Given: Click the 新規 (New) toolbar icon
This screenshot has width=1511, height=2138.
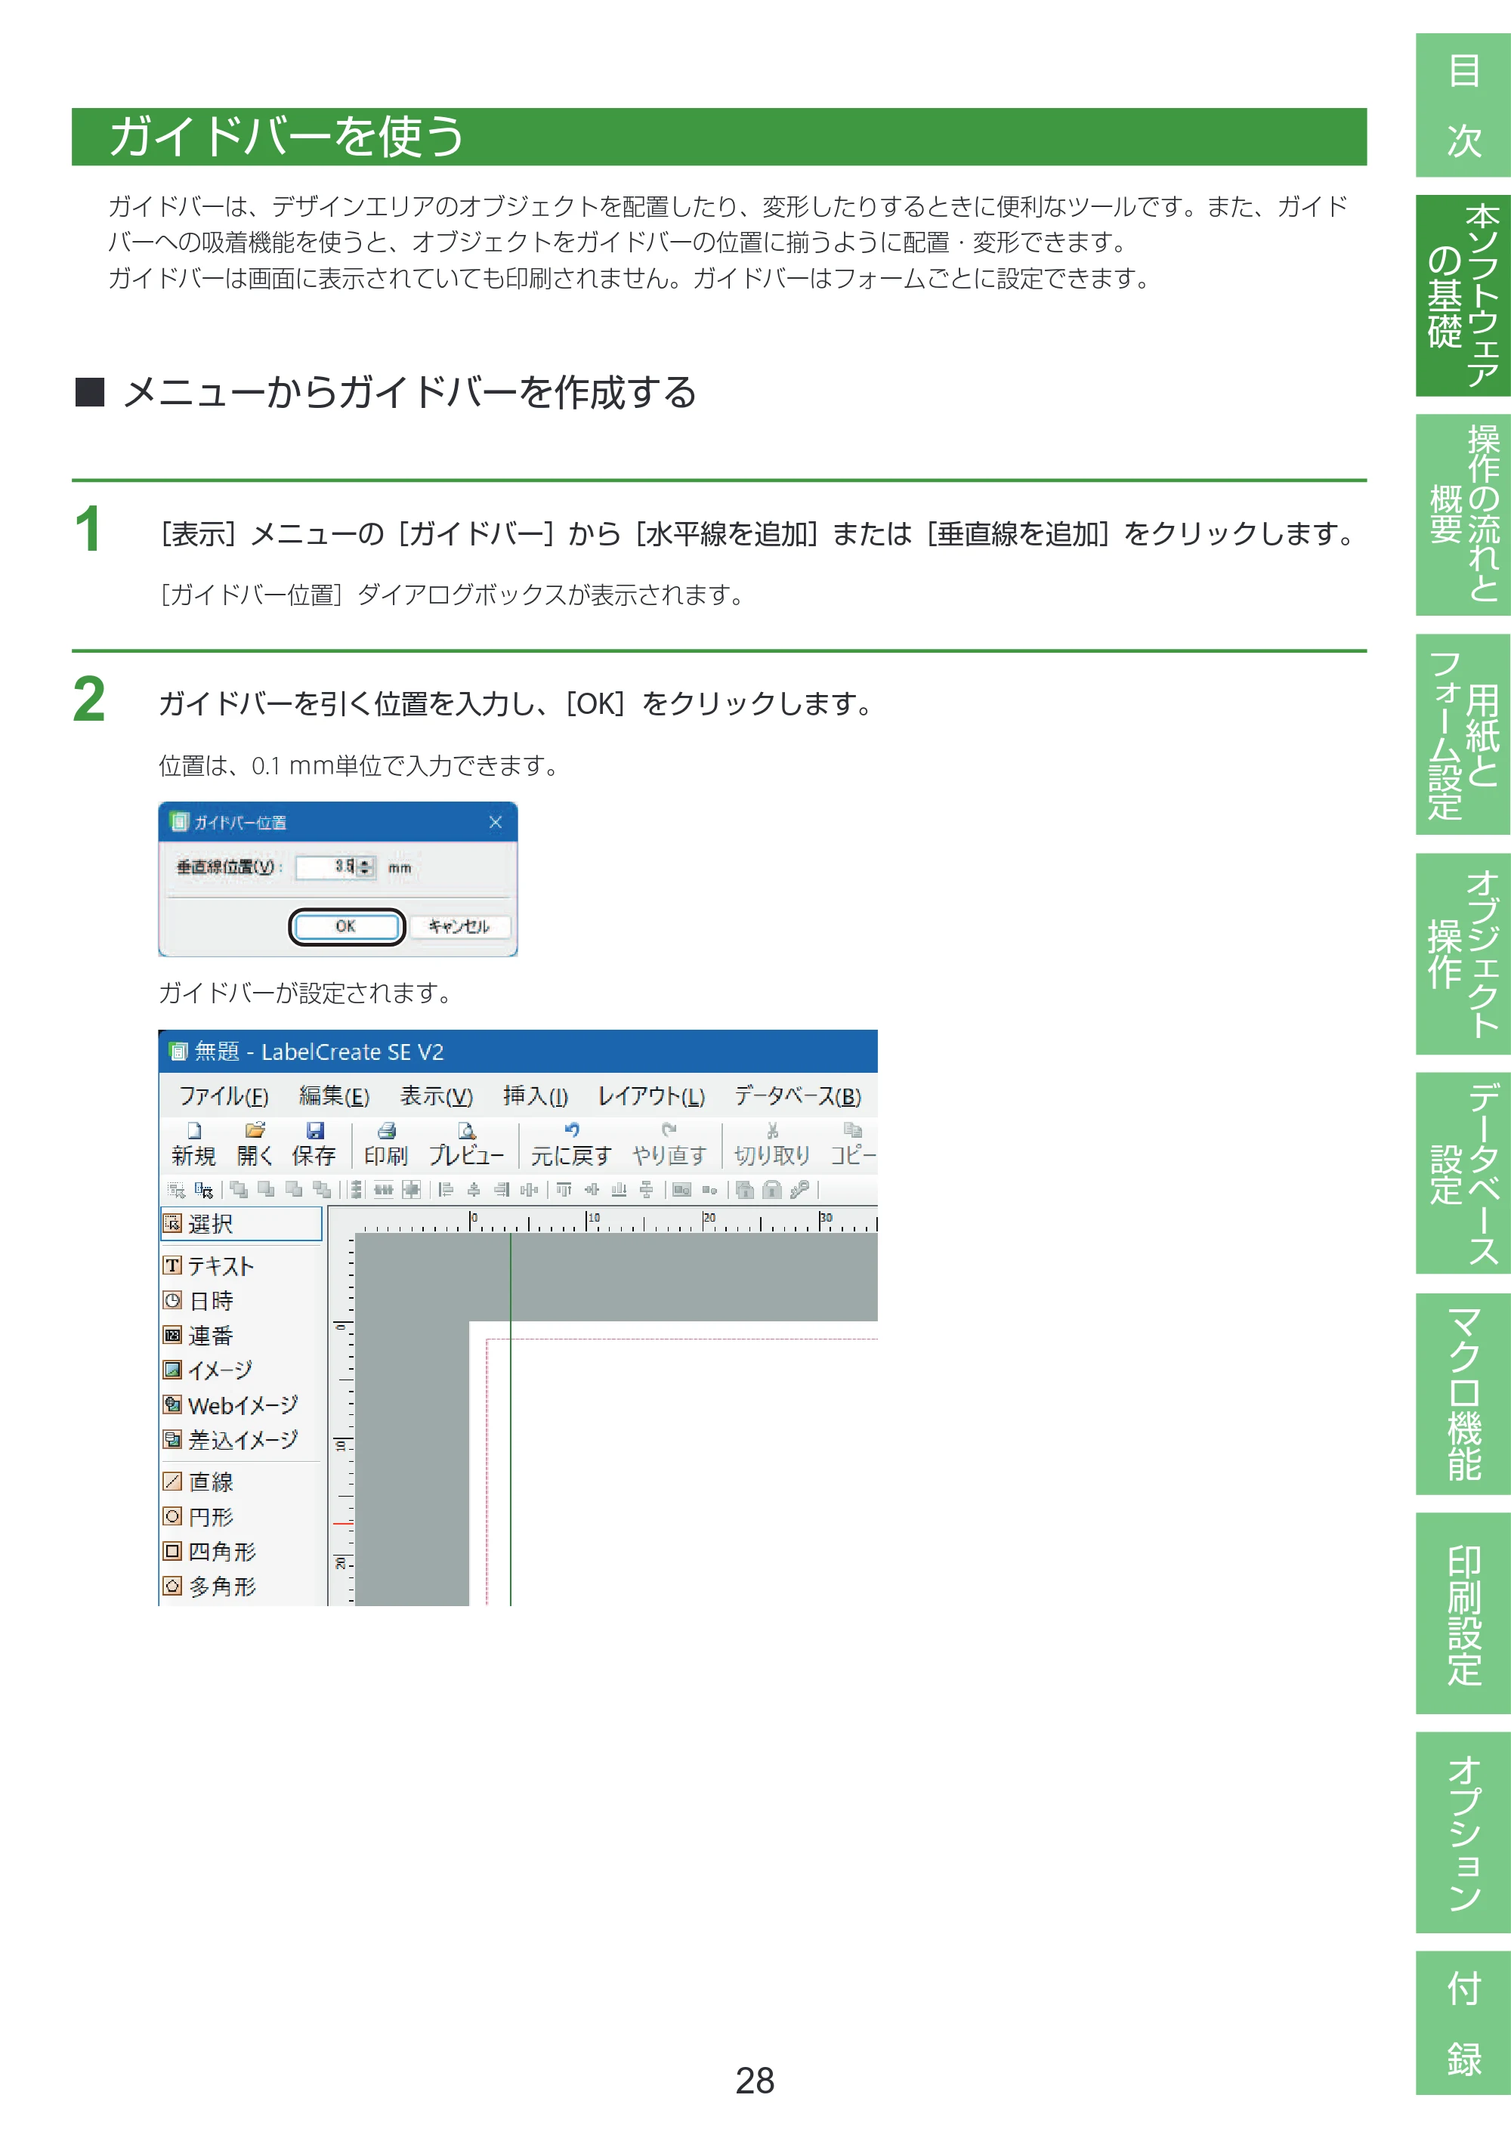Looking at the screenshot, I should (x=193, y=1145).
